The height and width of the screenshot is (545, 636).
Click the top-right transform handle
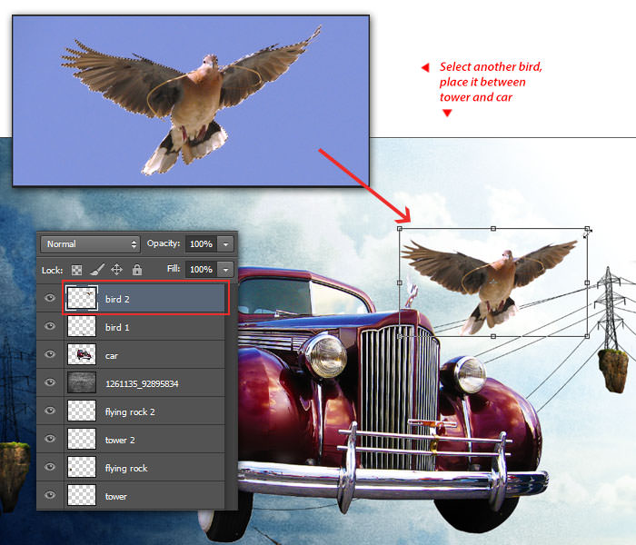point(587,229)
